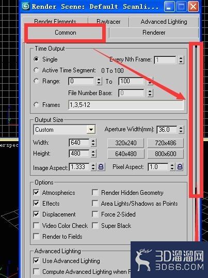This screenshot has height=278, width=208.
Task: Select the Frames radio button
Action: tap(36, 105)
